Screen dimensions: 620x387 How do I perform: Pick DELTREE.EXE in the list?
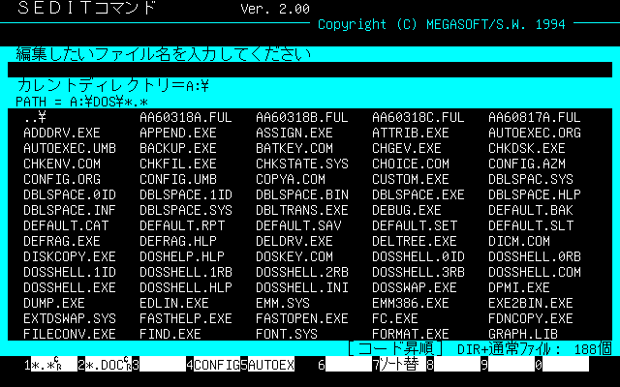[x=415, y=241]
